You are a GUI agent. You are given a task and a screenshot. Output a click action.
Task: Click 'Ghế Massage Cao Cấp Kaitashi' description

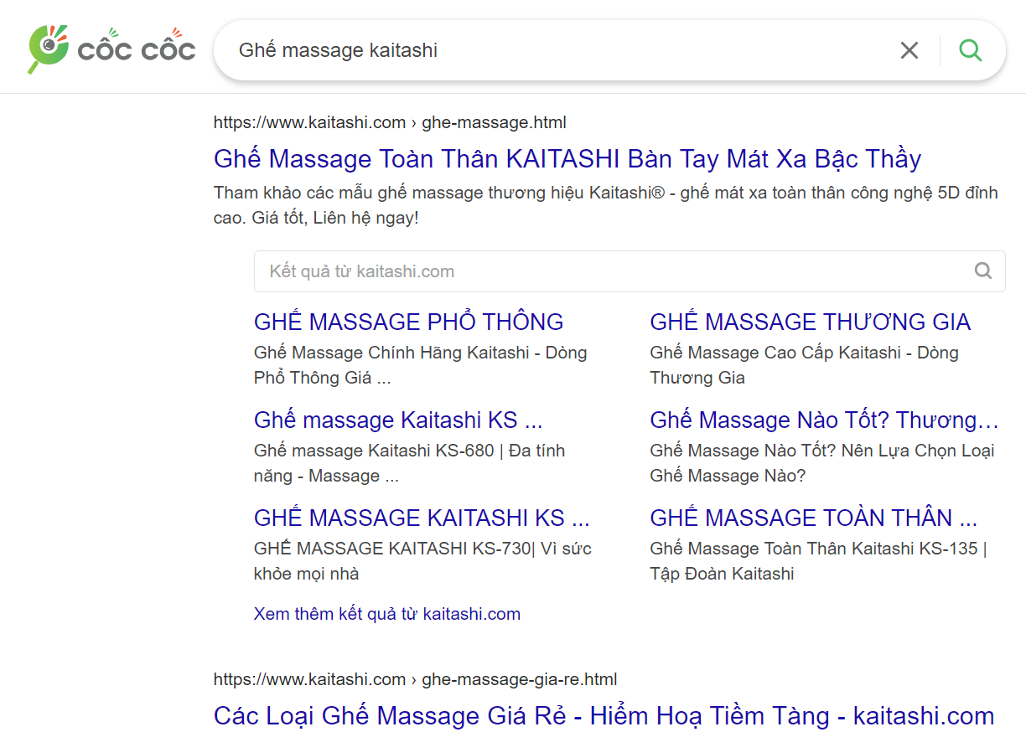pos(805,365)
